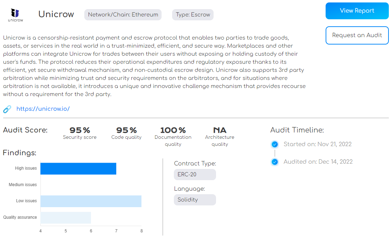Click the Quality assurance bar in the chart
Viewport: 392px width, 238px height.
click(66, 217)
